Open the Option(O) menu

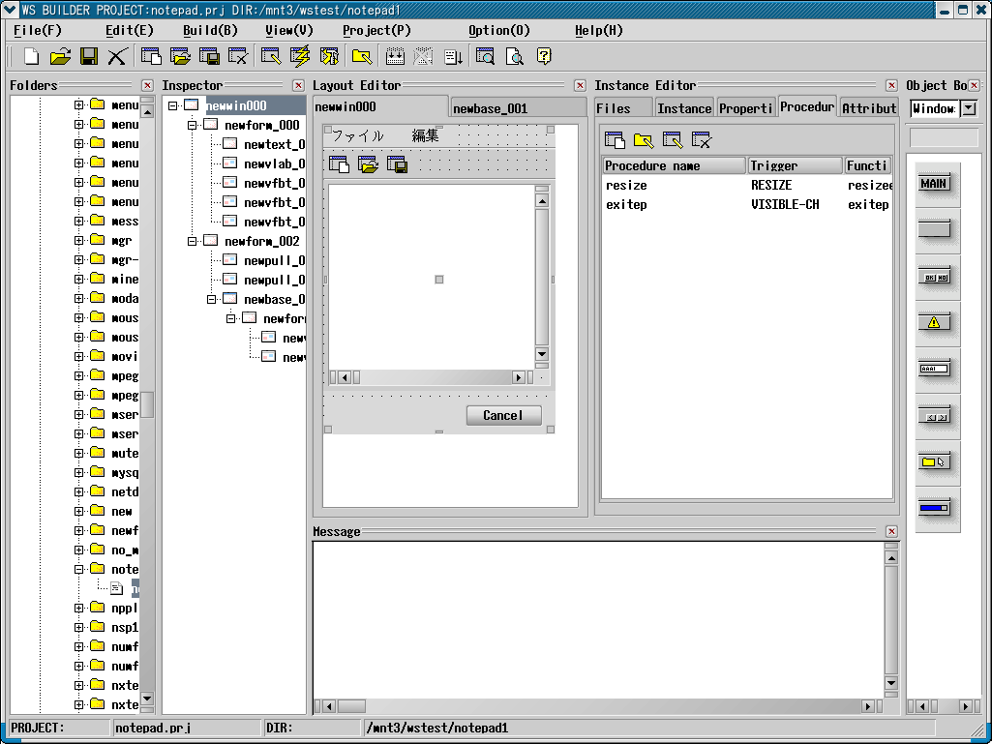[x=499, y=30]
